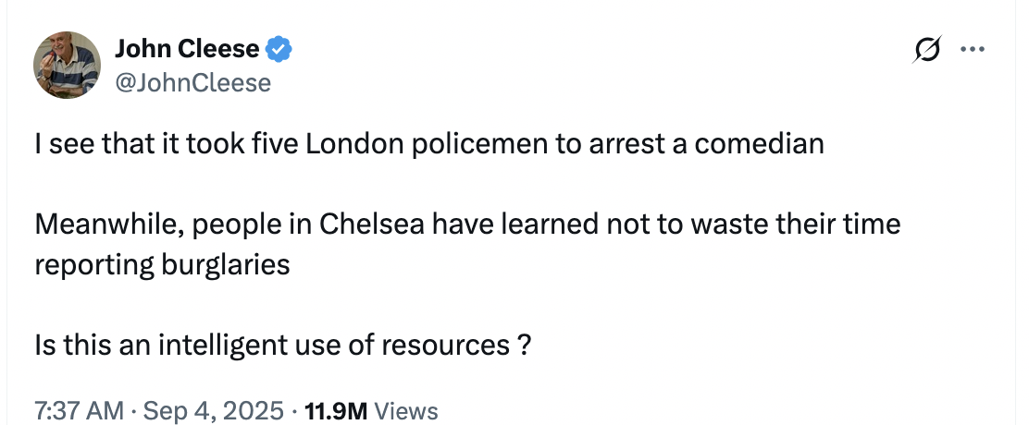The width and height of the screenshot is (1029, 425).
Task: Open the Grok explain post icon
Action: pyautogui.click(x=926, y=50)
